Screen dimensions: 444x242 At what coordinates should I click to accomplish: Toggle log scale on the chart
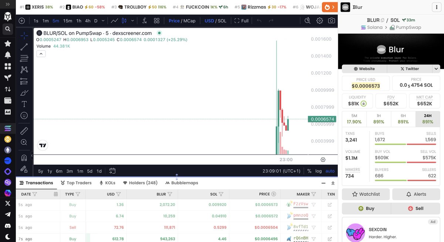[319, 171]
